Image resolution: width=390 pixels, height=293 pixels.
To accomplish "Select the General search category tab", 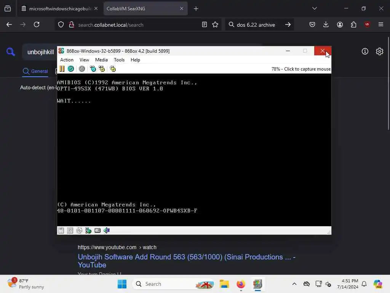I will (x=35, y=71).
